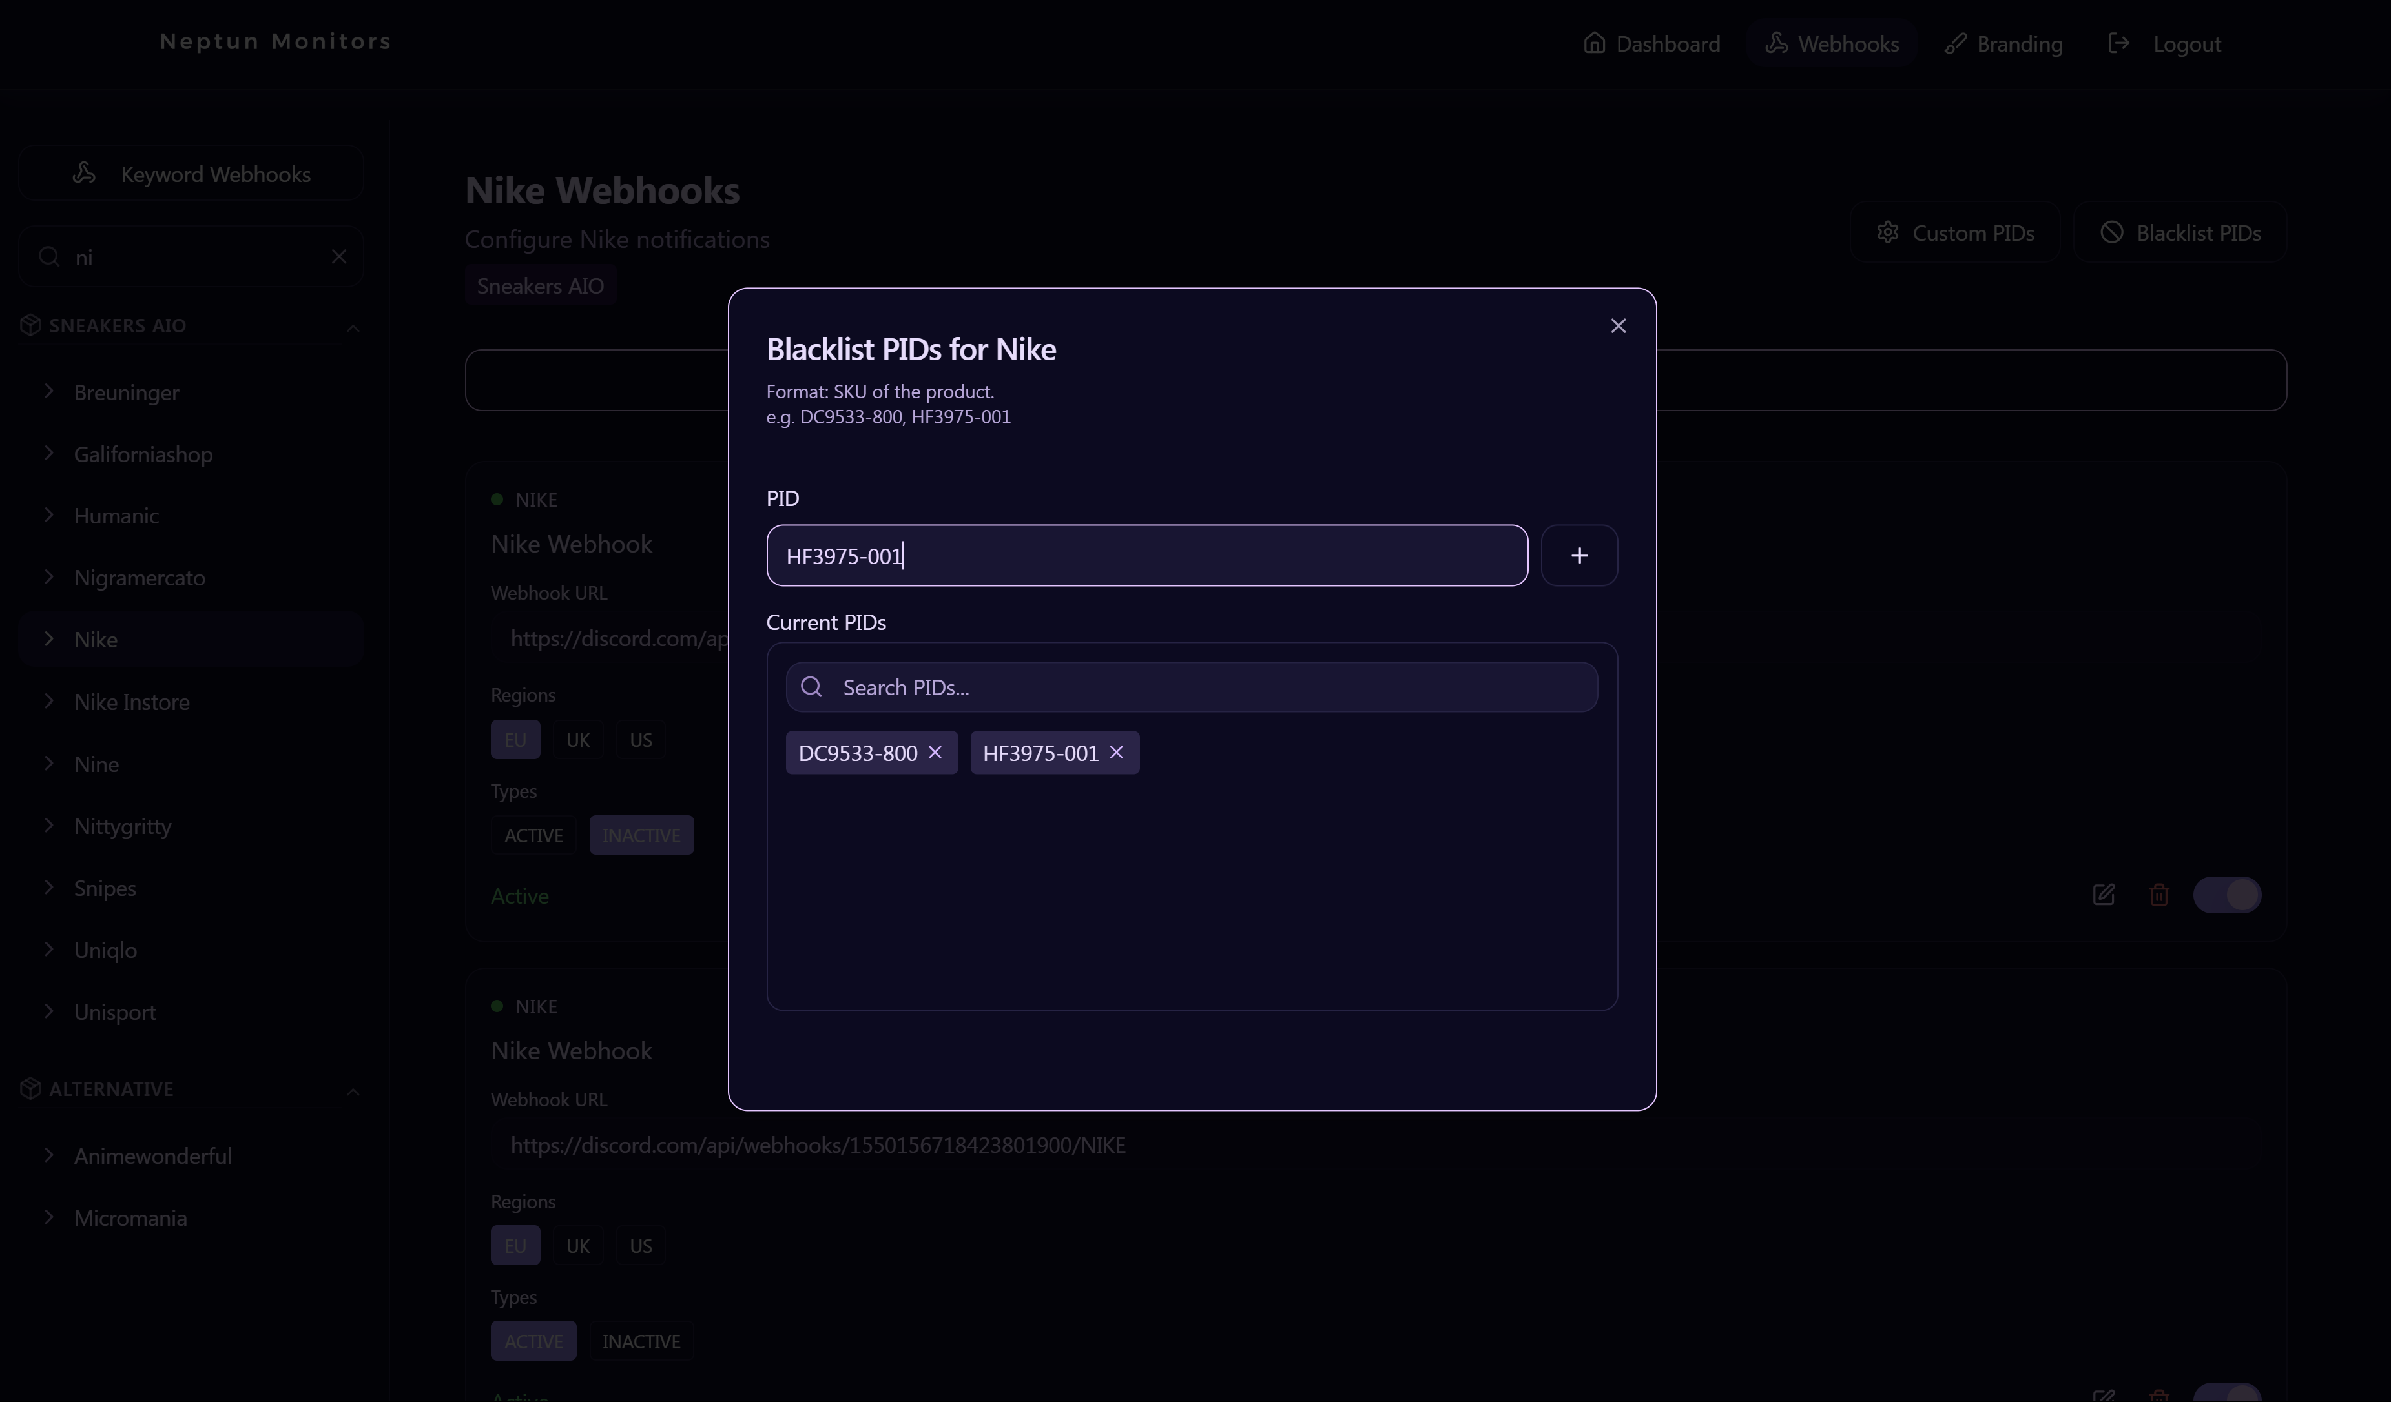
Task: Toggle the ACTIVE type on first webhook
Action: (x=533, y=835)
